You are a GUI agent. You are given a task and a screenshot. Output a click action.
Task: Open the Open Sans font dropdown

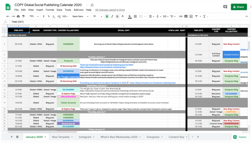coord(79,16)
